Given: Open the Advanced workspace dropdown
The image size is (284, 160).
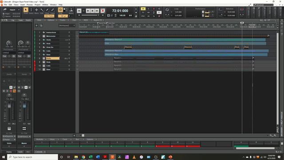Looking at the screenshot, I should pyautogui.click(x=263, y=5).
